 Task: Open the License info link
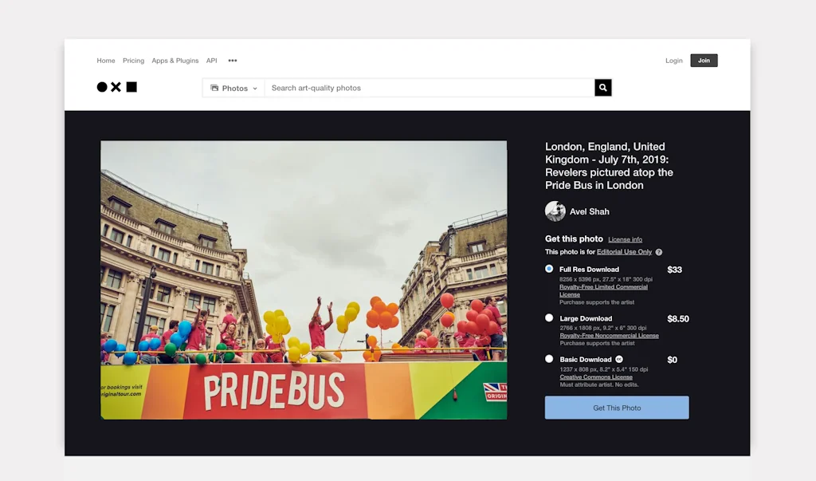click(625, 239)
